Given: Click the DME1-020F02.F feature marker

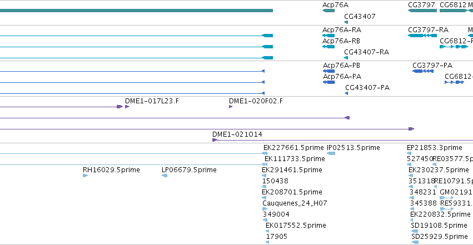Looking at the screenshot, I should tap(231, 107).
